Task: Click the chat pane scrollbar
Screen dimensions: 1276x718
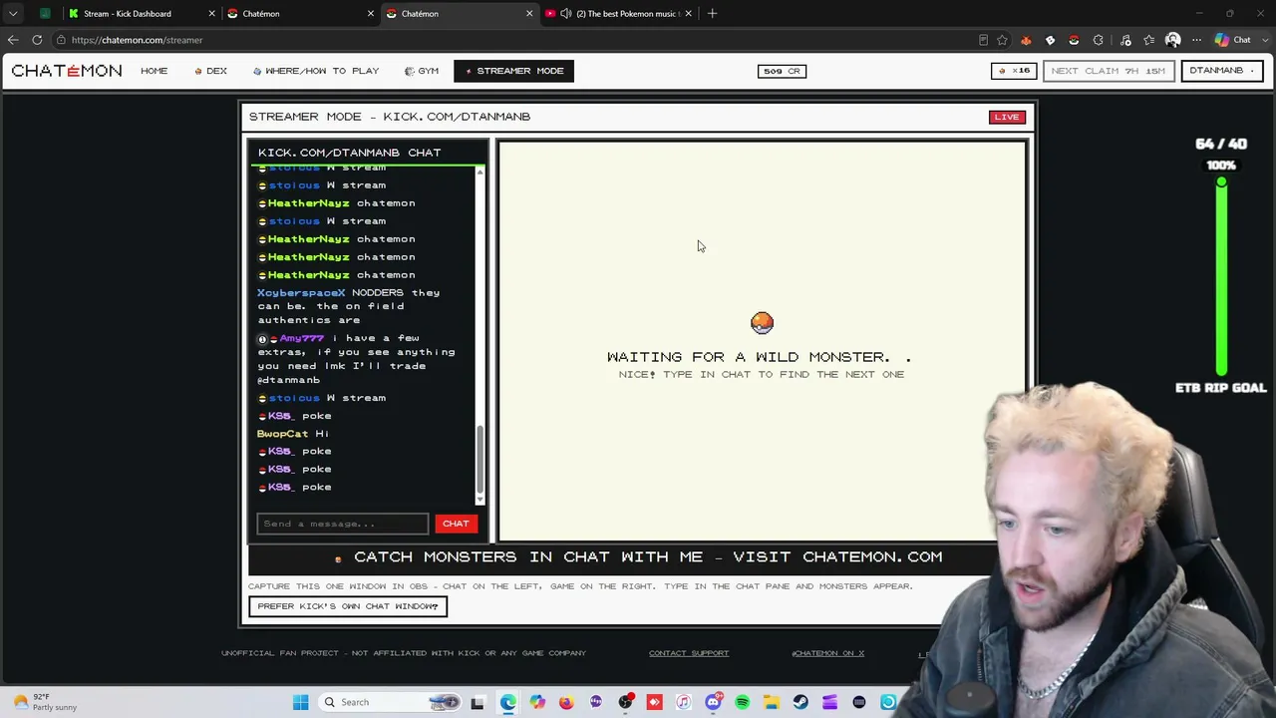Action: pyautogui.click(x=480, y=335)
